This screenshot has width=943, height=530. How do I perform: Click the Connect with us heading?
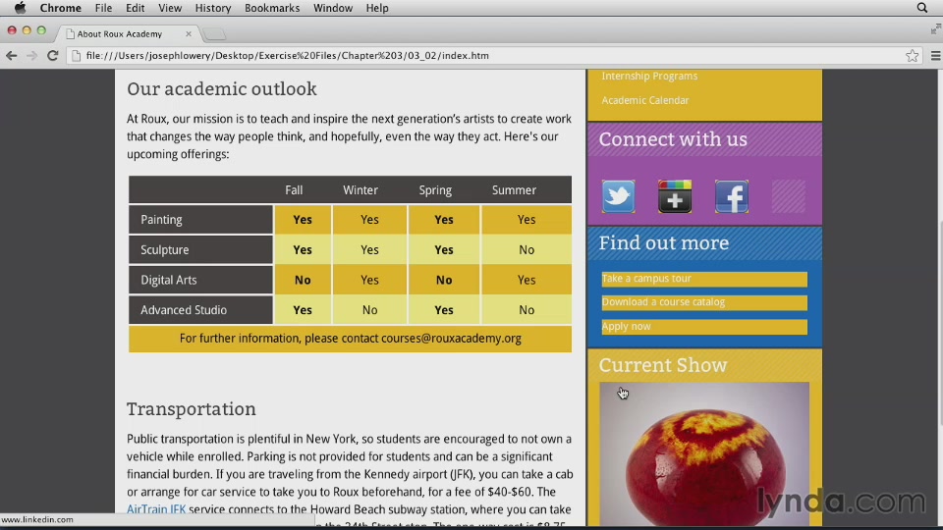pos(673,139)
